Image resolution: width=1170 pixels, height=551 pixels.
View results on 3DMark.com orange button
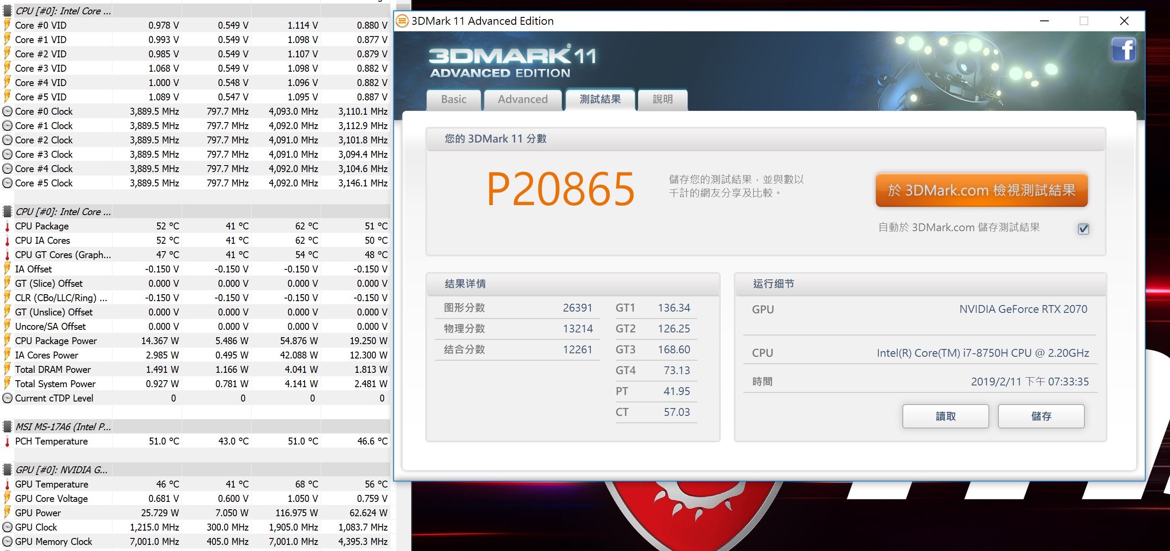coord(981,190)
